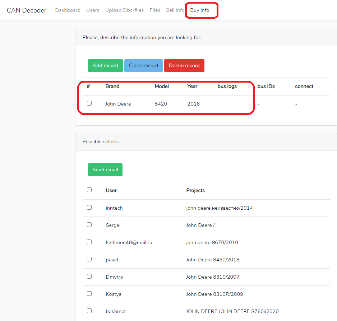Select seller pavel's checkbox
The image size is (337, 321).
[89, 259]
